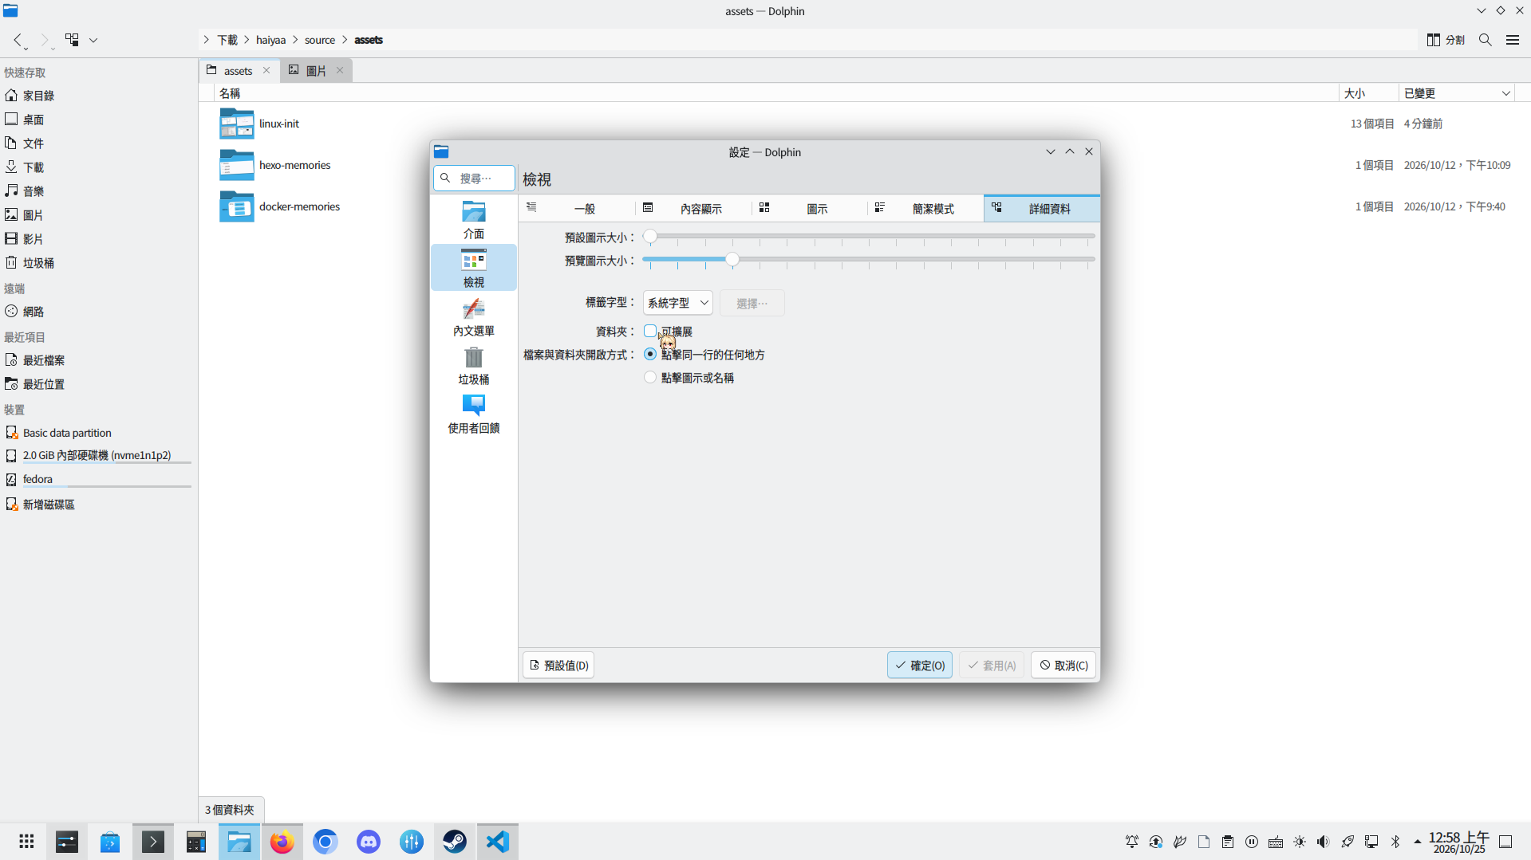Viewport: 1531px width, 860px height.
Task: Open Steam from the taskbar
Action: coord(455,842)
